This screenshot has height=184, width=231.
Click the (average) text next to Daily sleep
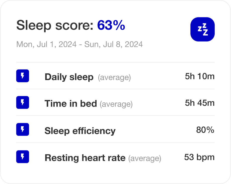114,78
